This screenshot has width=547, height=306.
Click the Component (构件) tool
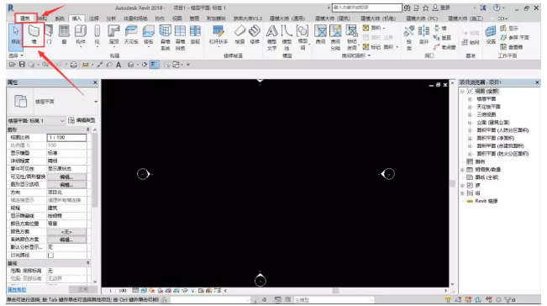81,34
